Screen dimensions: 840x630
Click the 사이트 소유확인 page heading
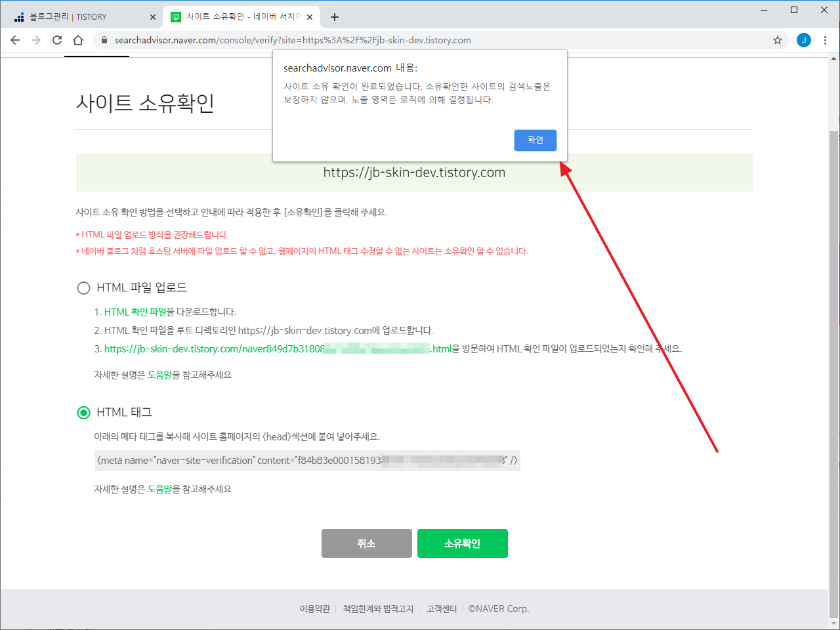pos(145,103)
